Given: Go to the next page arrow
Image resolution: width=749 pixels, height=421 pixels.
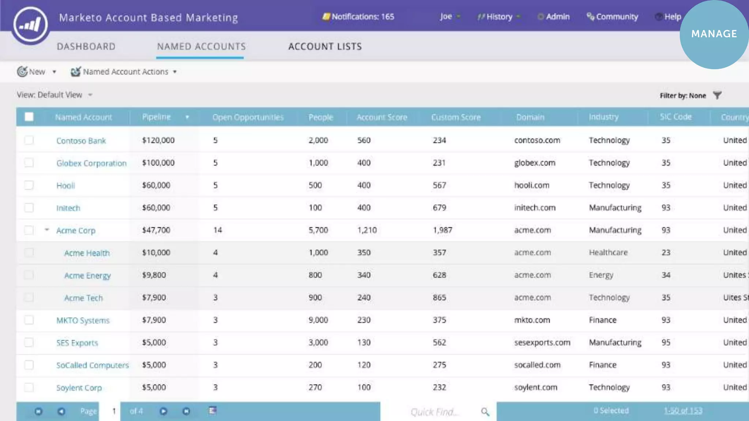Looking at the screenshot, I should coord(163,411).
